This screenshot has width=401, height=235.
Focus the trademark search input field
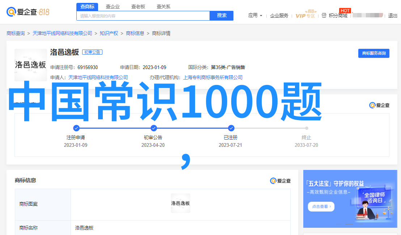click(x=143, y=16)
